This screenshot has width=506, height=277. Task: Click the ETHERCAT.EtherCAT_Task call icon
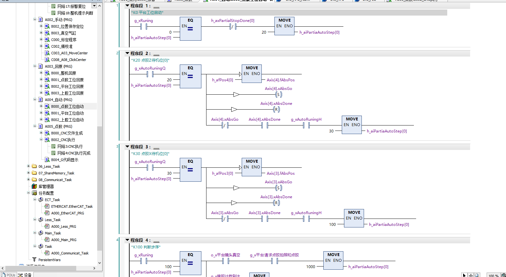coord(47,206)
